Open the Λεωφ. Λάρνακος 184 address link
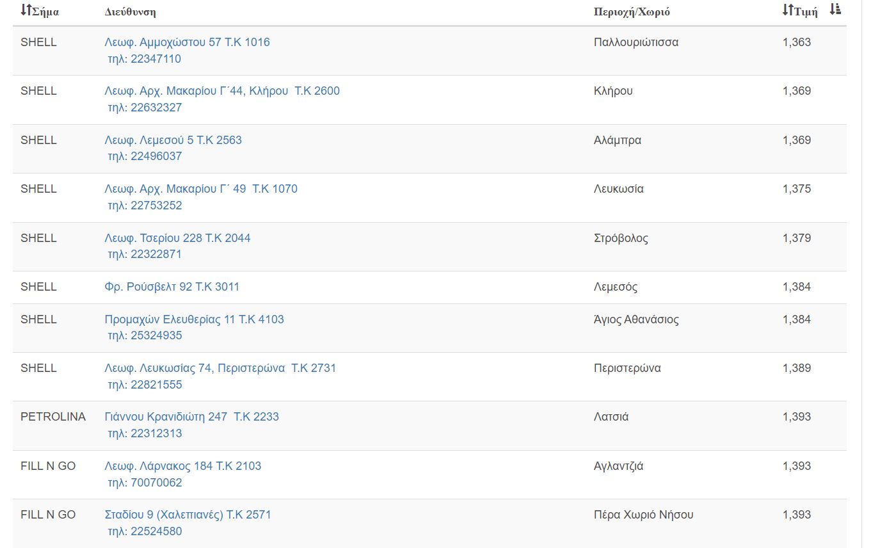Screen dimensions: 880x548 tap(182, 466)
